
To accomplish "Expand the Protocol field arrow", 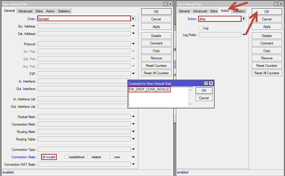I will [133, 44].
